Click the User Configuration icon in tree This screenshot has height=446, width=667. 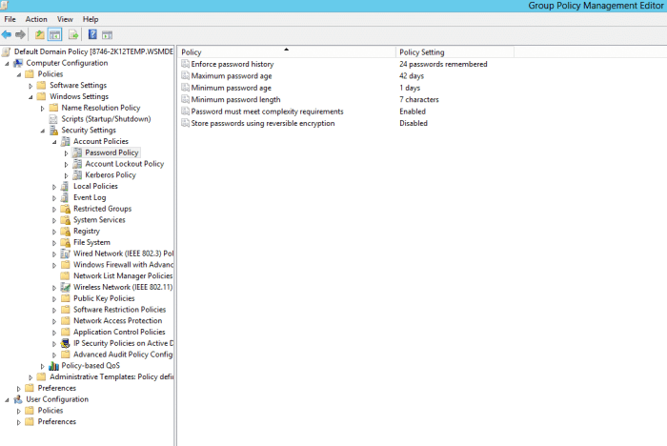pos(18,399)
